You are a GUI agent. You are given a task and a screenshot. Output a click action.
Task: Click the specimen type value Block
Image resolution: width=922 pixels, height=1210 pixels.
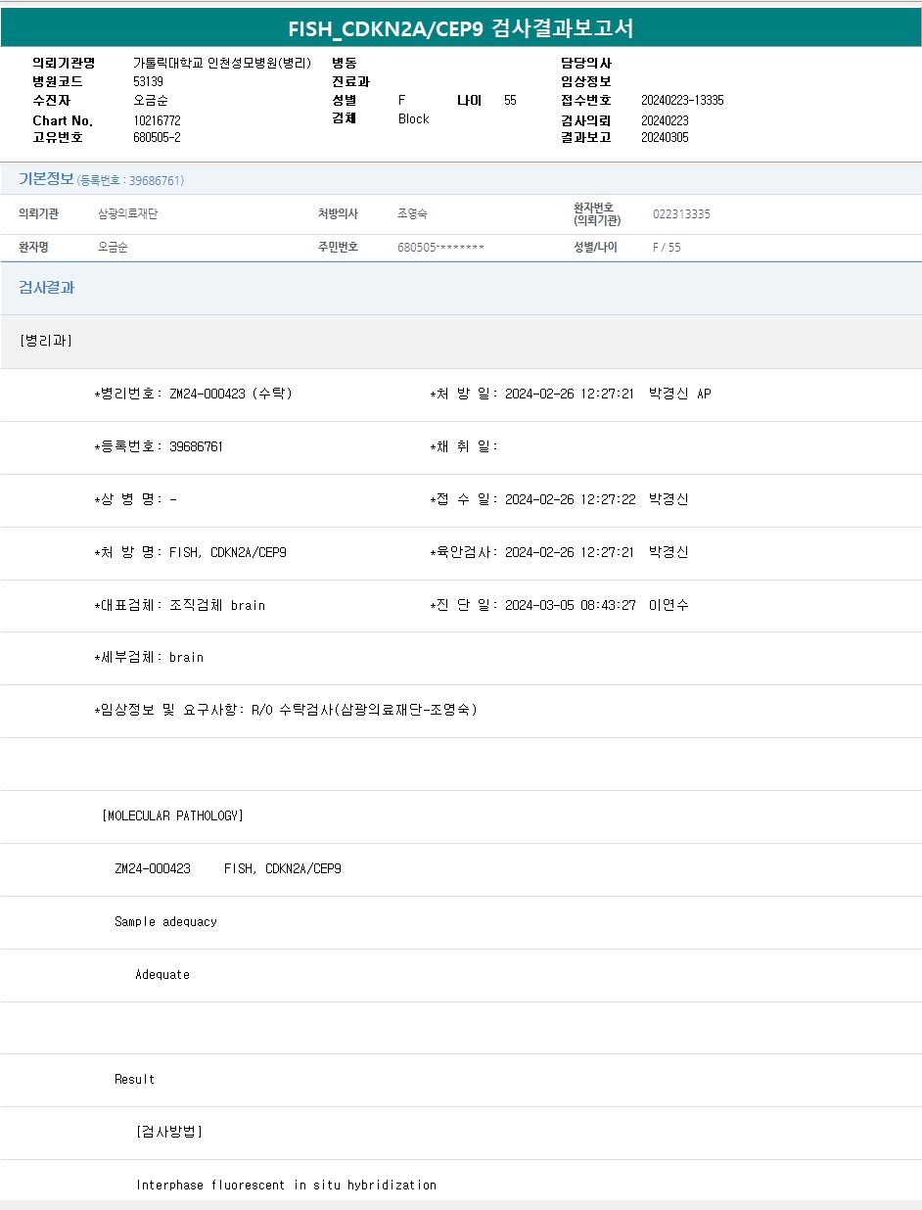point(413,118)
